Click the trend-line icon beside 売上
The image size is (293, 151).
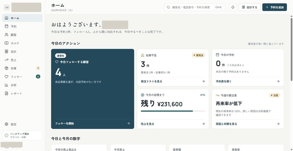[7, 60]
